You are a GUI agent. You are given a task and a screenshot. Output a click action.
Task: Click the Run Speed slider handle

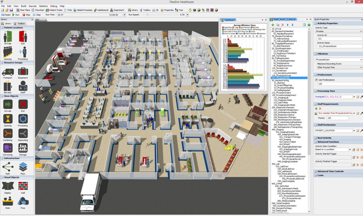(147, 15)
